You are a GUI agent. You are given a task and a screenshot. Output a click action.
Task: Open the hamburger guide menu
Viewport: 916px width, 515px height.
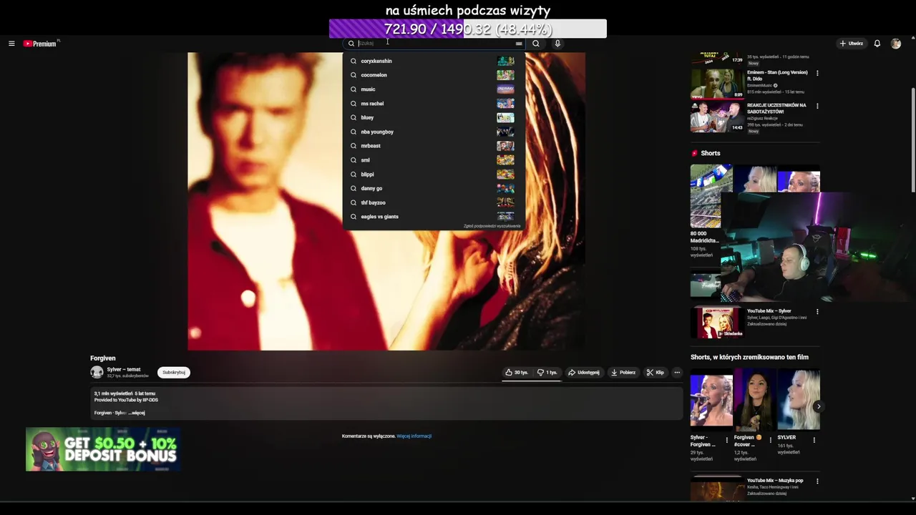coord(11,44)
